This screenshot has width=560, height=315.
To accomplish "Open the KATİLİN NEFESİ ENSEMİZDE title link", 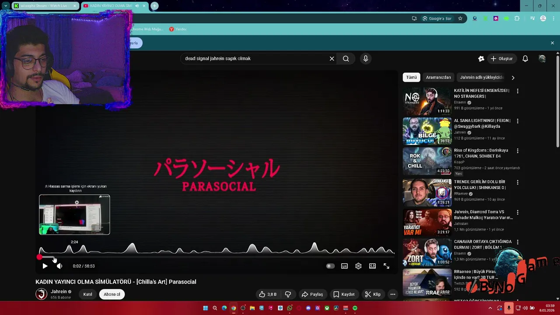I will pyautogui.click(x=482, y=93).
